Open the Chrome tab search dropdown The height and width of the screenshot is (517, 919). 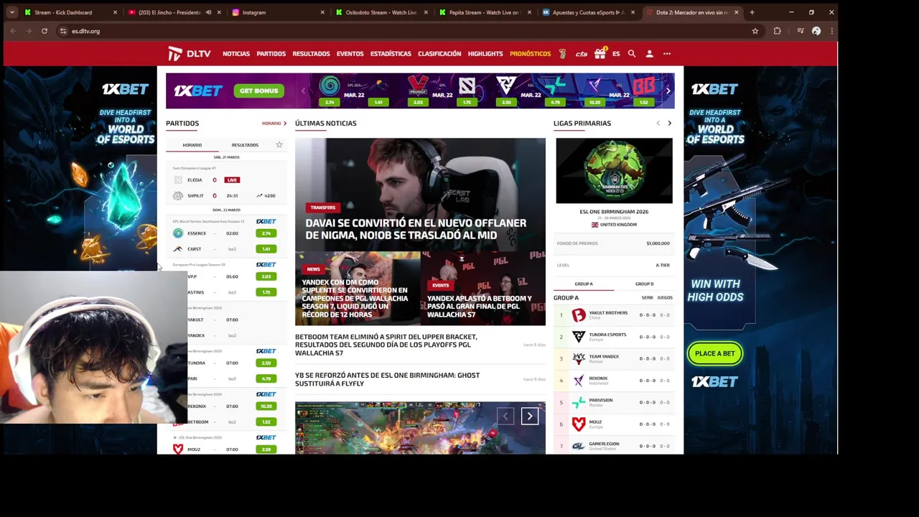click(12, 12)
